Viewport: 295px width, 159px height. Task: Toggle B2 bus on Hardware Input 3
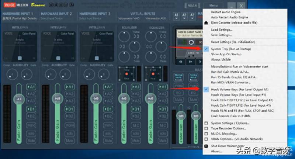[x=108, y=116]
